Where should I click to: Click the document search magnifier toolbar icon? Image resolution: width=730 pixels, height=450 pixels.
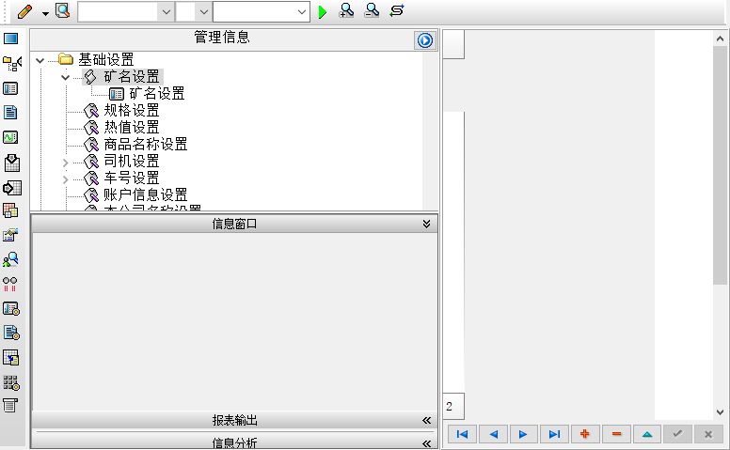[62, 10]
